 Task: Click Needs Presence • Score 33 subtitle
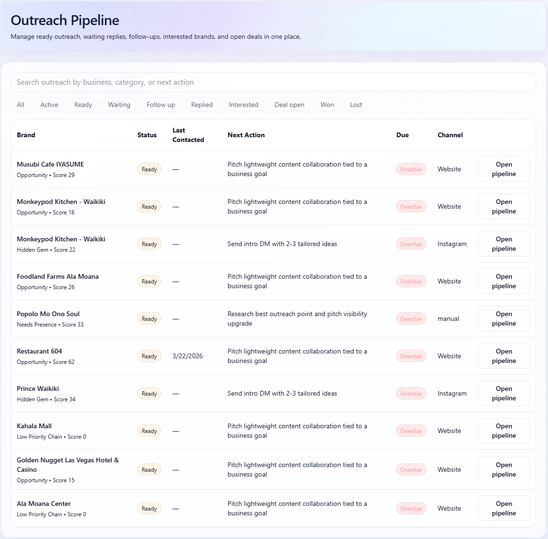click(x=50, y=325)
